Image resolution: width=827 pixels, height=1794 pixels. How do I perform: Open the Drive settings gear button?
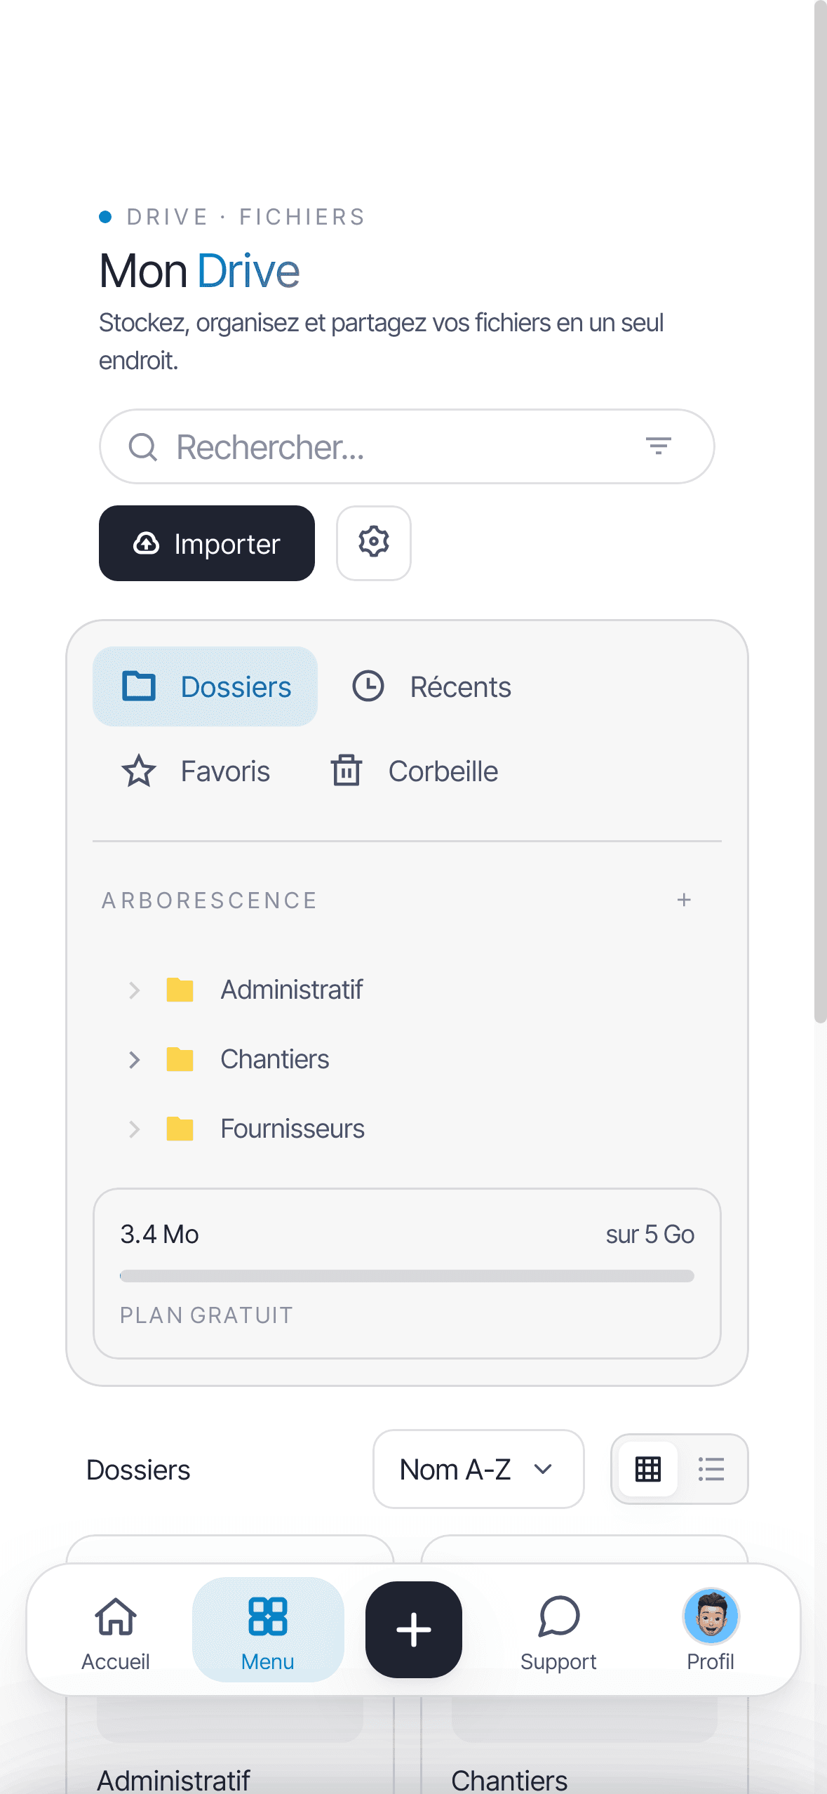(374, 543)
